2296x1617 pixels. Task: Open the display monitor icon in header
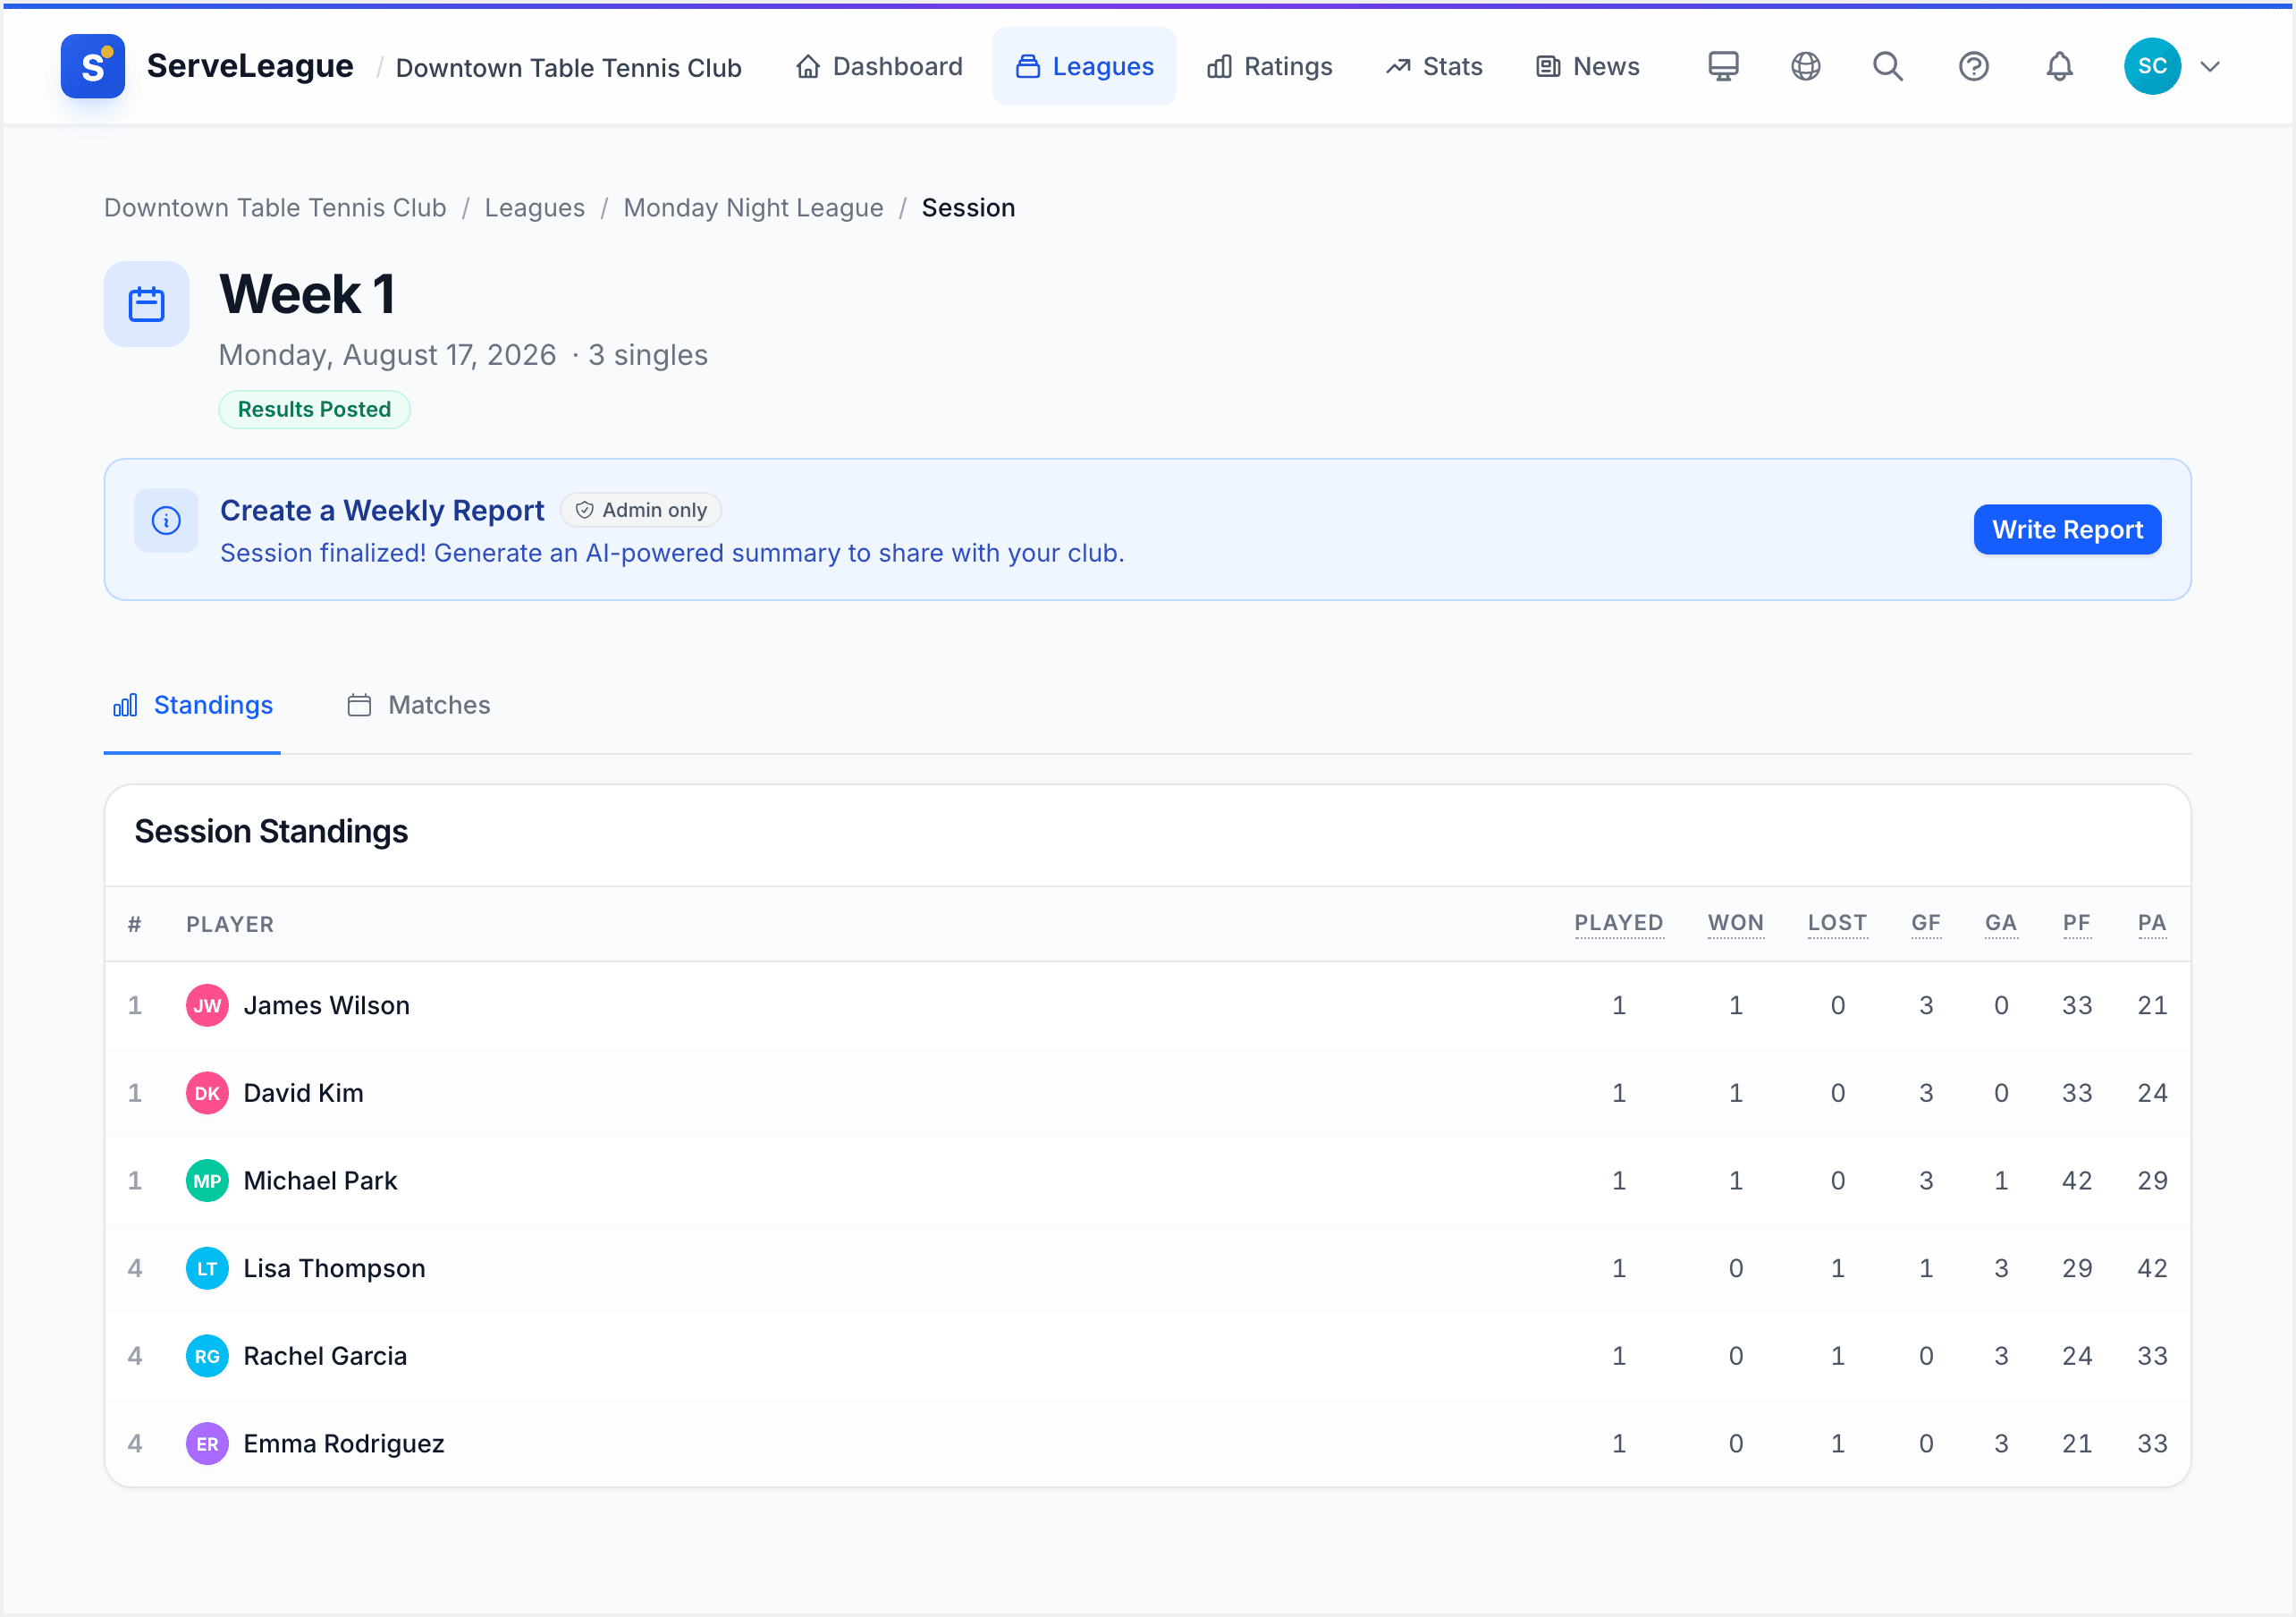[1723, 66]
